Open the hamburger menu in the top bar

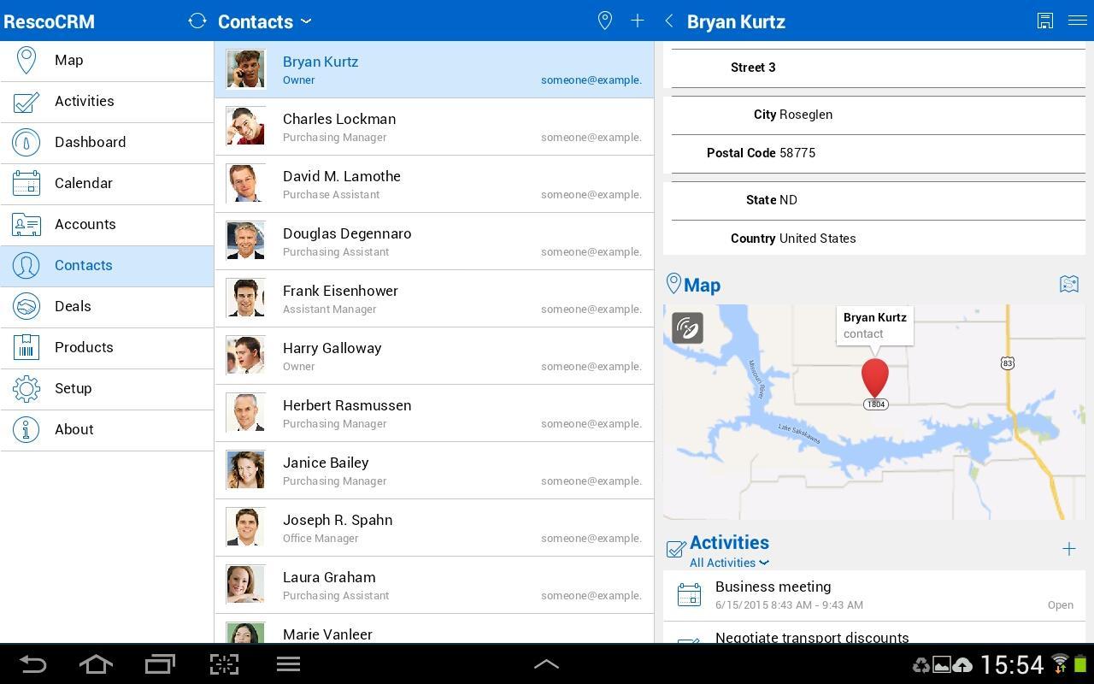click(x=1078, y=21)
